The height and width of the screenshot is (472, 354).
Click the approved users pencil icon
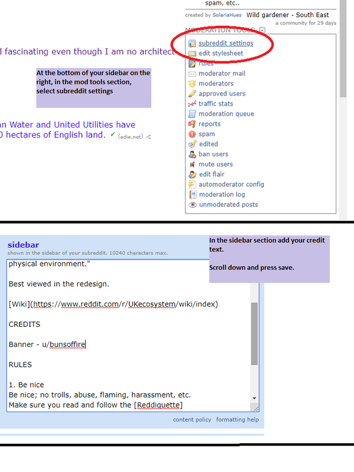coord(192,94)
